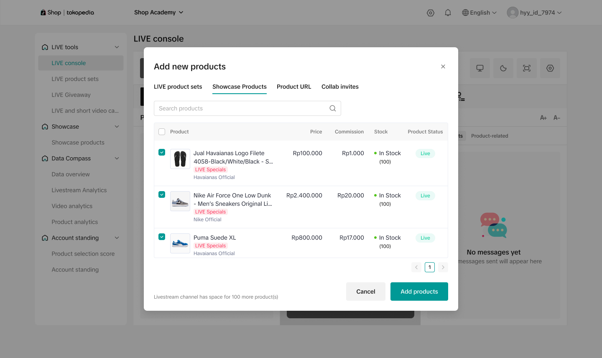The width and height of the screenshot is (602, 358).
Task: Open the English language dropdown
Action: tap(480, 13)
